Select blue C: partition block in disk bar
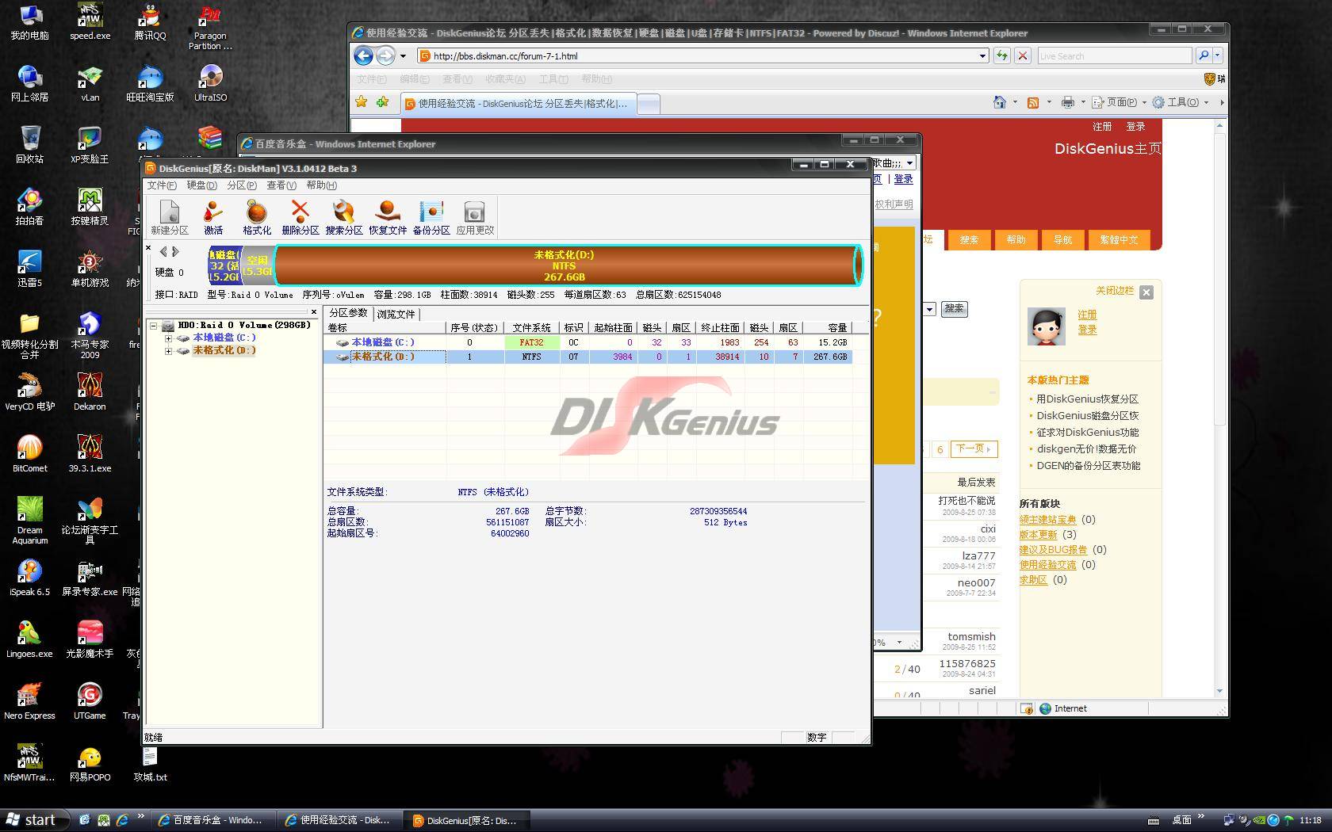Screen dimensions: 1332x832 [x=224, y=265]
